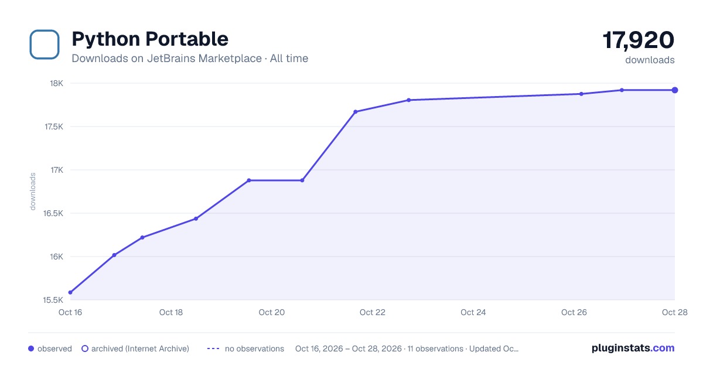
Task: Click the Oct 22 x-axis label
Action: pos(373,312)
